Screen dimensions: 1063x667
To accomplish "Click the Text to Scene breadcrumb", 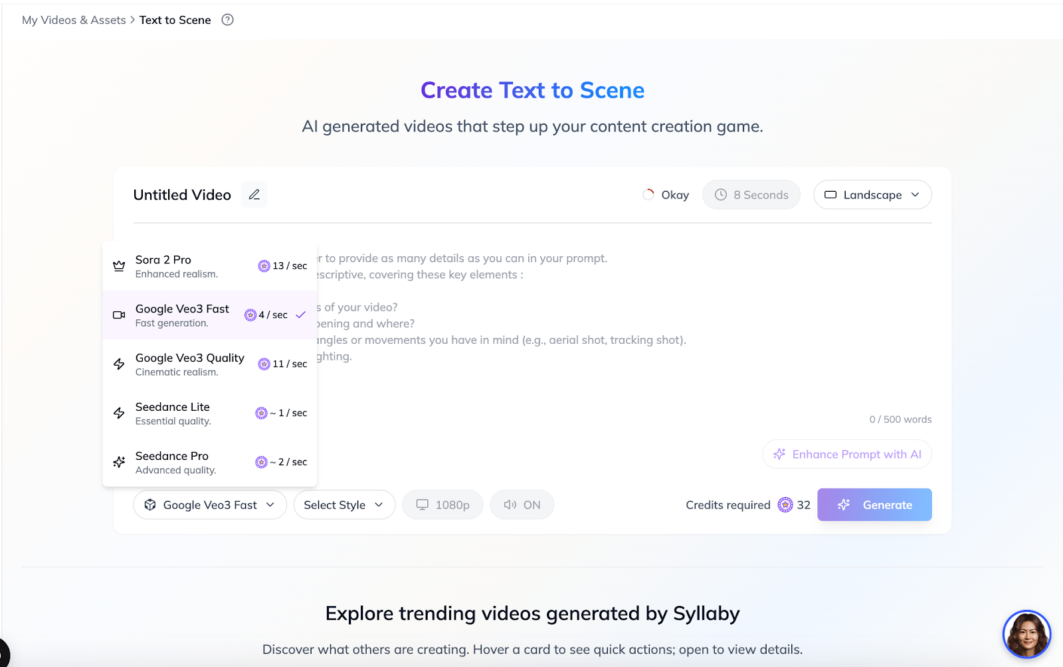I will pos(175,20).
